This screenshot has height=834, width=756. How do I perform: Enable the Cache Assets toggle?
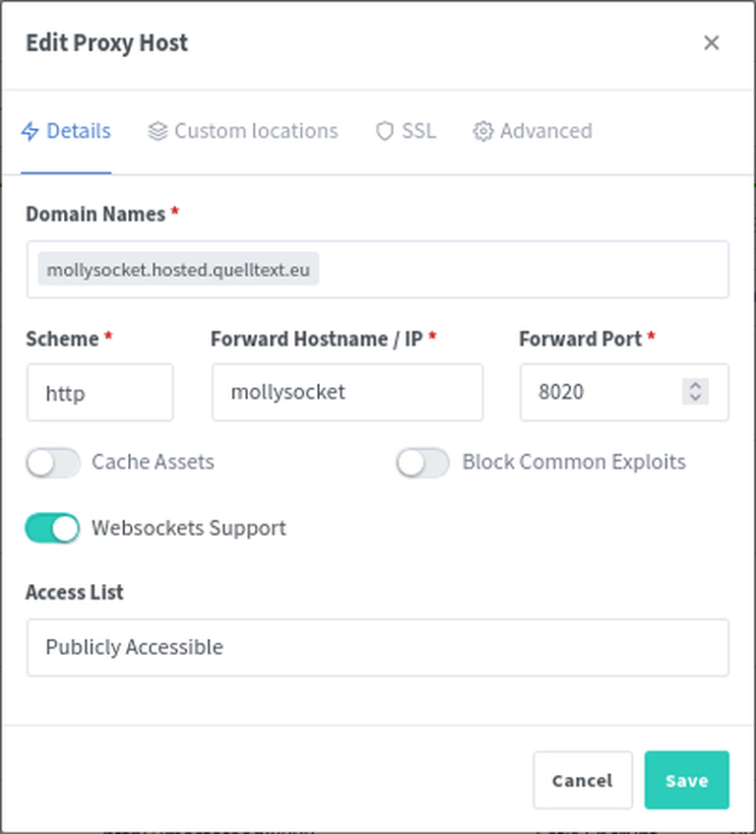pos(53,462)
